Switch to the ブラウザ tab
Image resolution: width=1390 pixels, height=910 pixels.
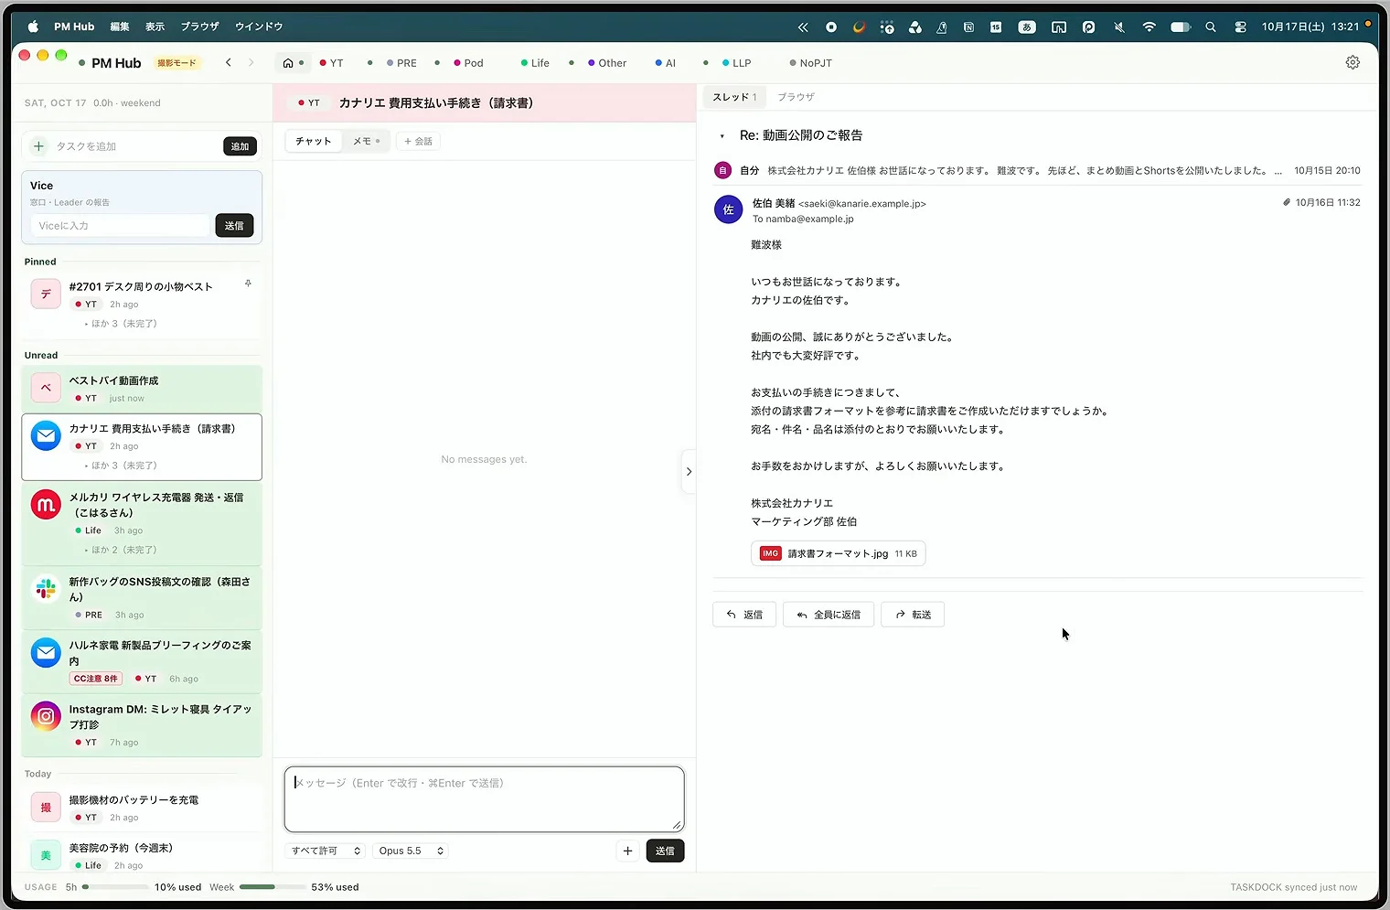(x=796, y=97)
